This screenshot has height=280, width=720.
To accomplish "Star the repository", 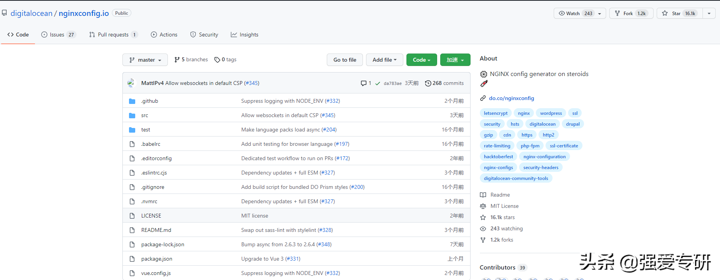I will pos(680,13).
